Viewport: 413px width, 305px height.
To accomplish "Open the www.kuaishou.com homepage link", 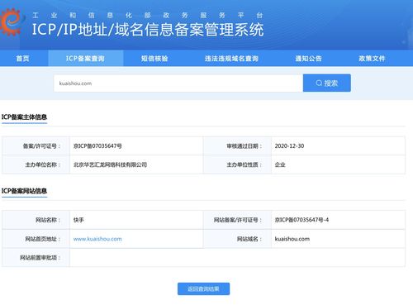I will (x=97, y=239).
